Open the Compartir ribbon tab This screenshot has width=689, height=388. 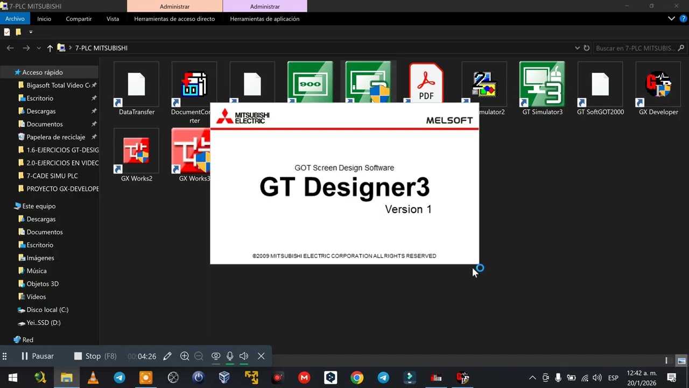pyautogui.click(x=79, y=19)
